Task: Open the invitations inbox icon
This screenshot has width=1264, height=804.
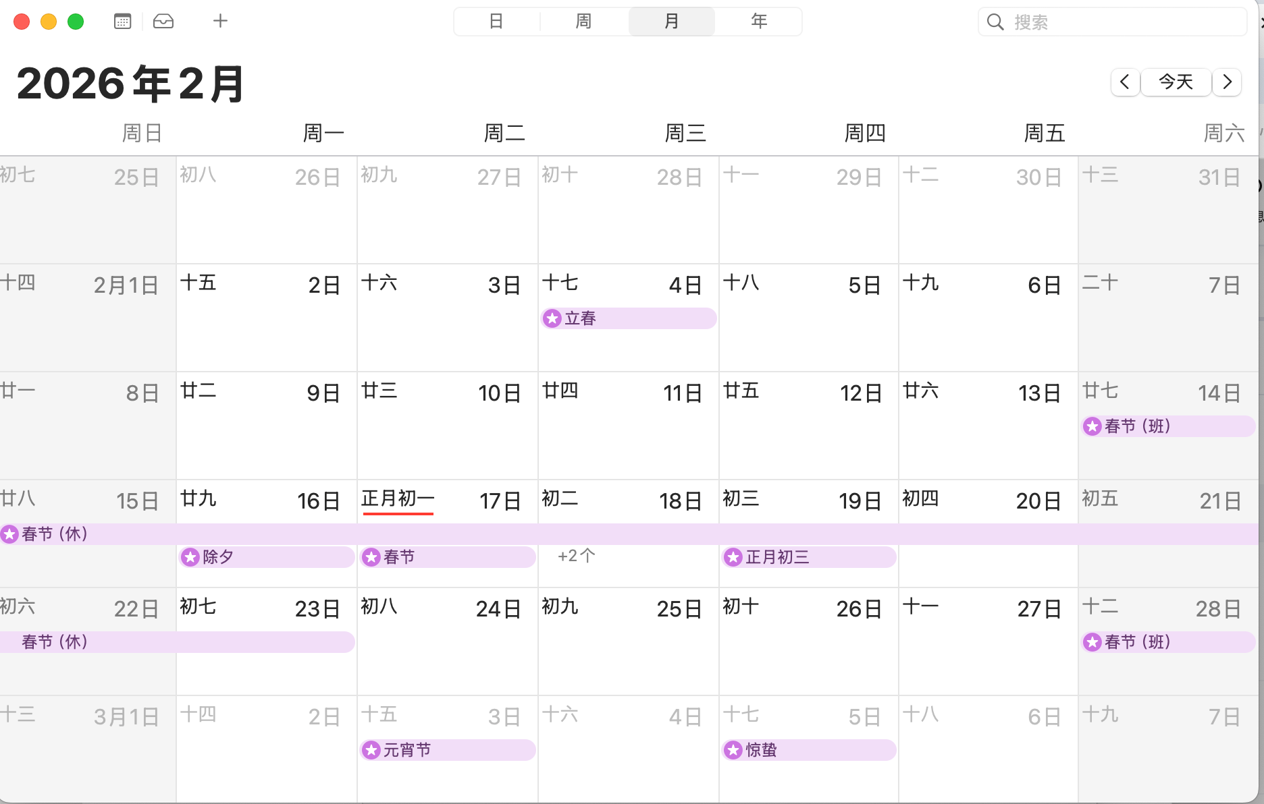Action: (x=163, y=22)
